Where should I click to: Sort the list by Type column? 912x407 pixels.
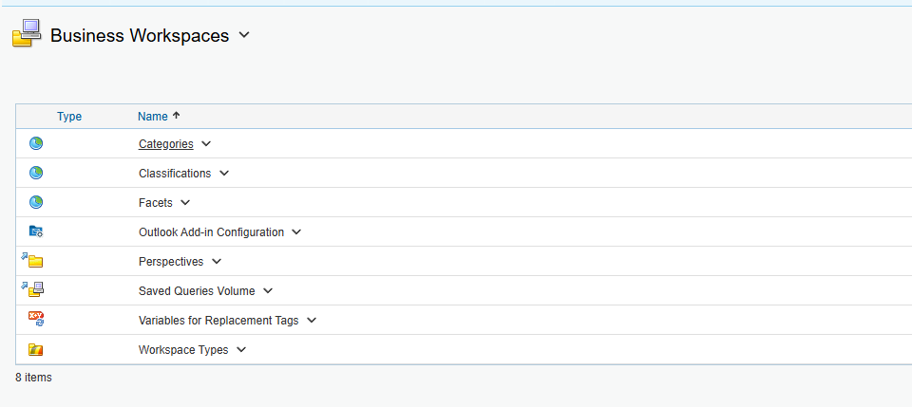click(69, 117)
